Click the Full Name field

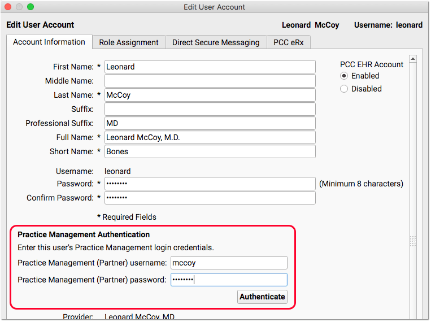[210, 137]
